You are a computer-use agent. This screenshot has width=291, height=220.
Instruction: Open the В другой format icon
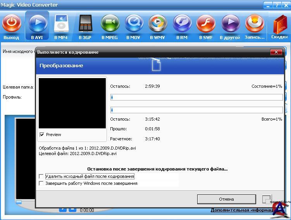230,23
